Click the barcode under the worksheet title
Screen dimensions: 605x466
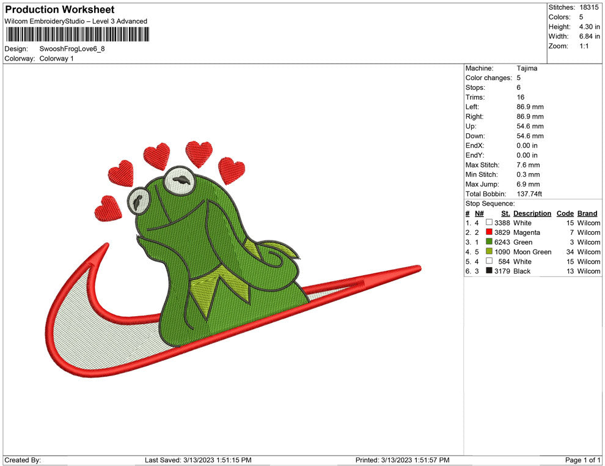click(x=77, y=35)
